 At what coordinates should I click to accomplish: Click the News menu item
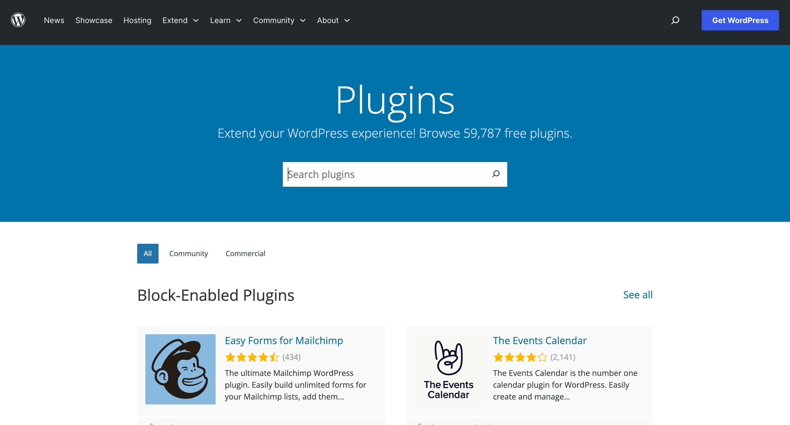[x=54, y=20]
